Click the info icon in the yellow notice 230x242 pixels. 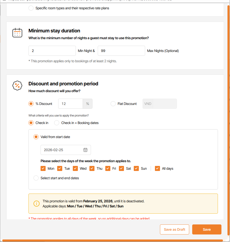(x=37, y=204)
